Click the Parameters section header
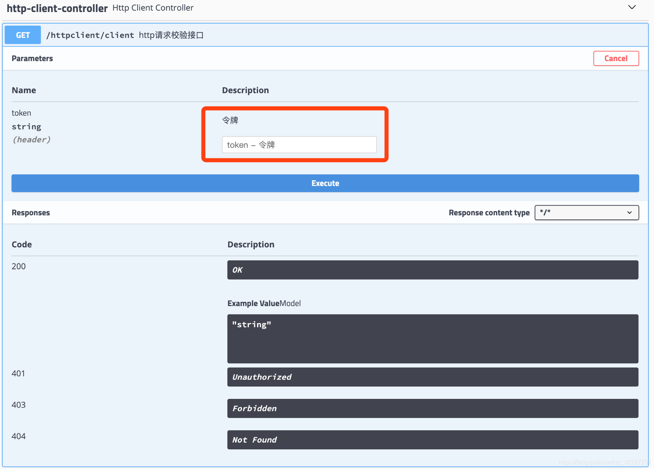 32,58
